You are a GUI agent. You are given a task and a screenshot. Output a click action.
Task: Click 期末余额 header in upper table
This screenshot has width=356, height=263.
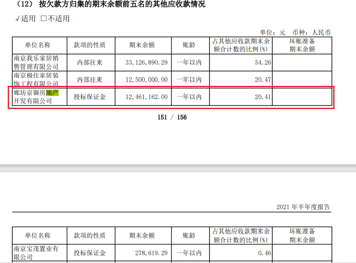pos(142,45)
